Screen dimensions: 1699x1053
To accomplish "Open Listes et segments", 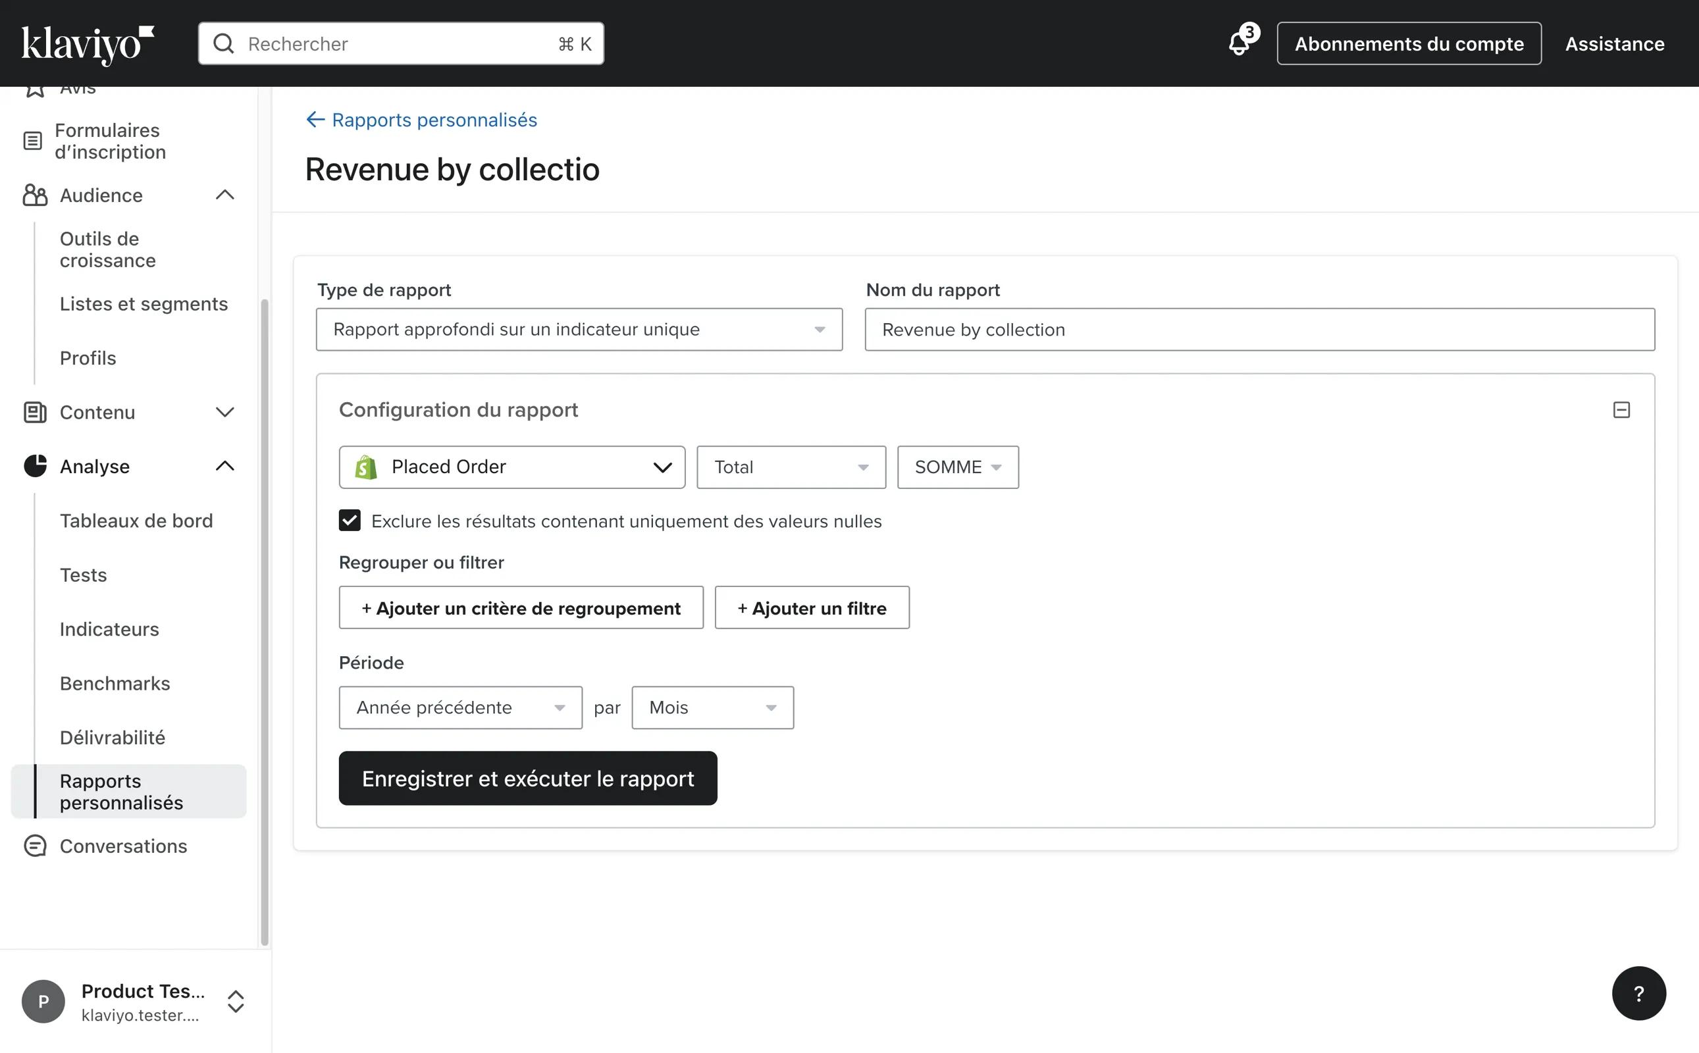I will pyautogui.click(x=144, y=303).
